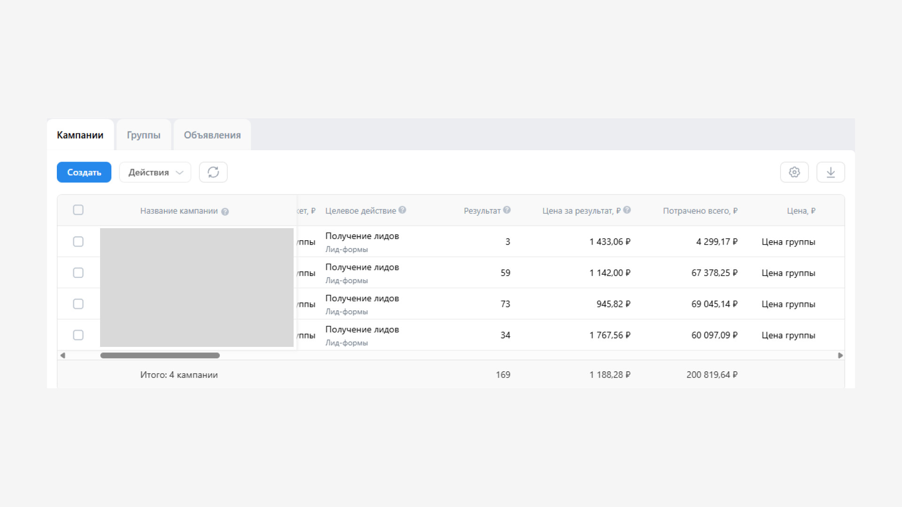This screenshot has width=902, height=507.
Task: Click the Создать button
Action: tap(84, 172)
